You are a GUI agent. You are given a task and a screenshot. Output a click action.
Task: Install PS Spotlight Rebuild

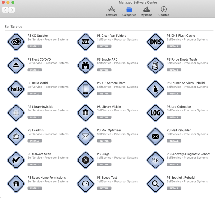coord(174,188)
